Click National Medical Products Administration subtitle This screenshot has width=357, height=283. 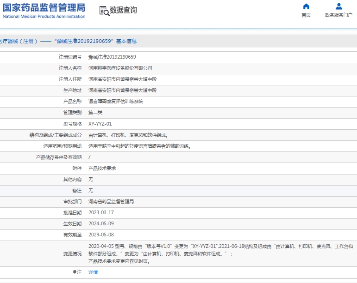point(44,16)
